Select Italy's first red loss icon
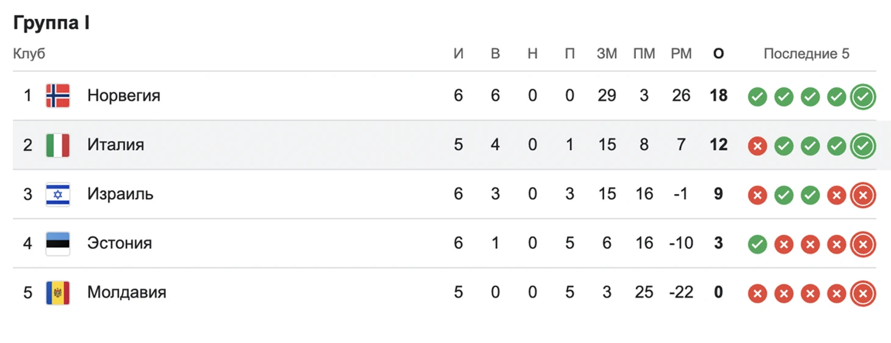Viewport: 891px width, 343px height. pos(757,146)
